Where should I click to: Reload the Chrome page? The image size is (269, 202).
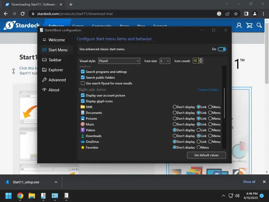tap(23, 14)
